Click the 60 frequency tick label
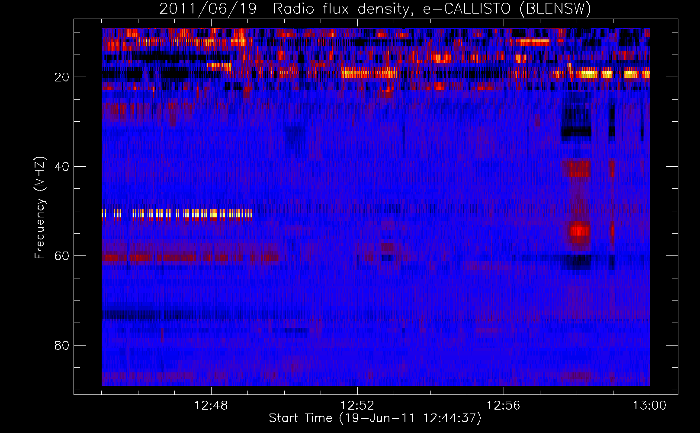This screenshot has width=700, height=433. (62, 256)
